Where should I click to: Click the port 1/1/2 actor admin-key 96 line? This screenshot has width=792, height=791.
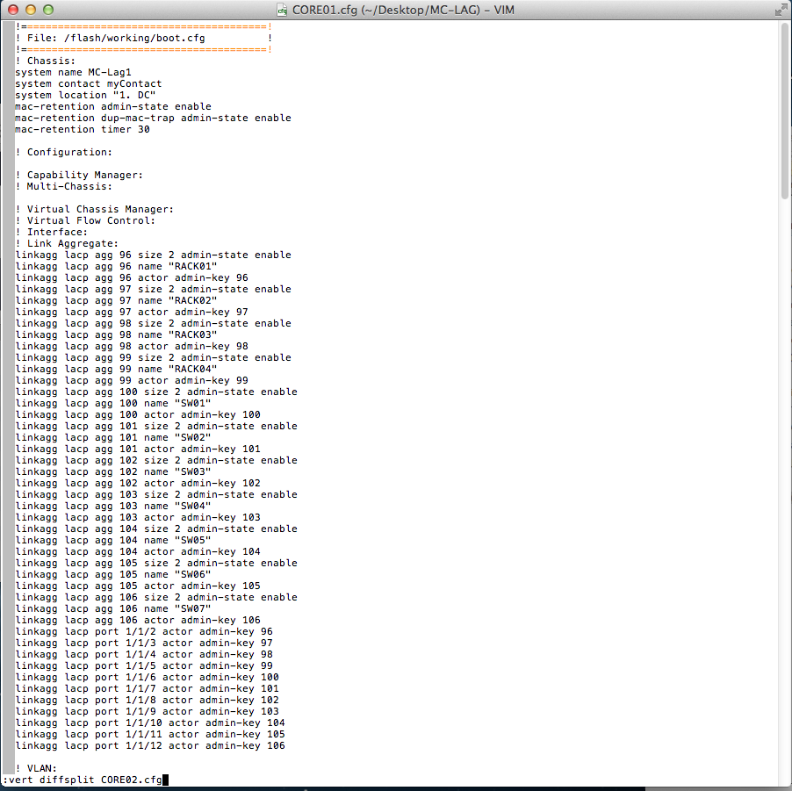pos(143,632)
